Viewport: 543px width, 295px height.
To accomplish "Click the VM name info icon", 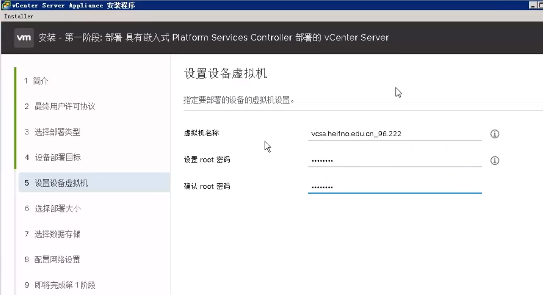I will [x=494, y=134].
